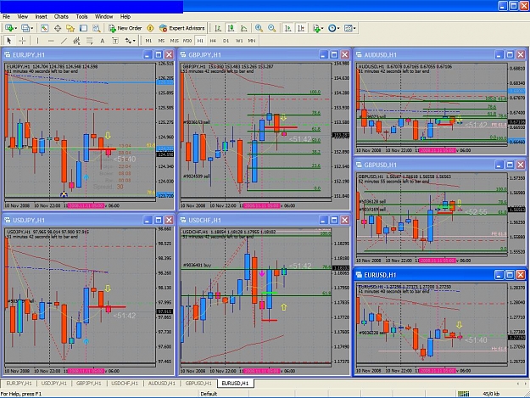
Task: Switch timeframe to M5
Action: click(161, 41)
